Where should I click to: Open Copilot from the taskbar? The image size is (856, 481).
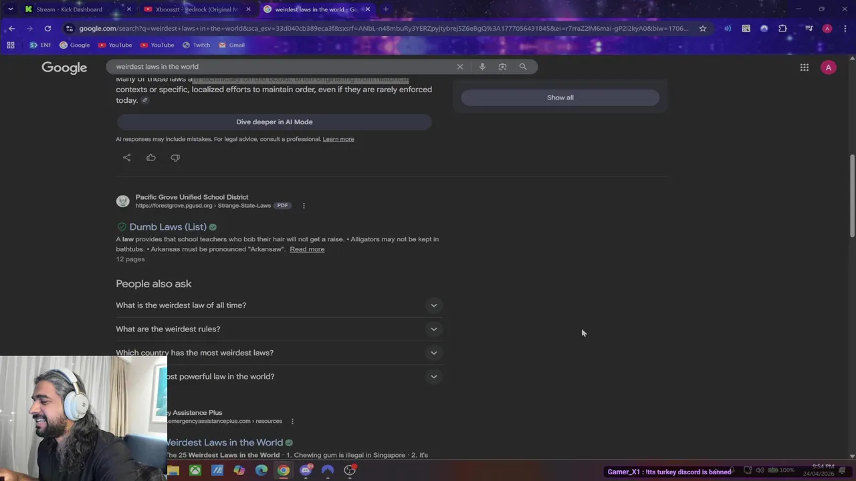click(x=239, y=470)
